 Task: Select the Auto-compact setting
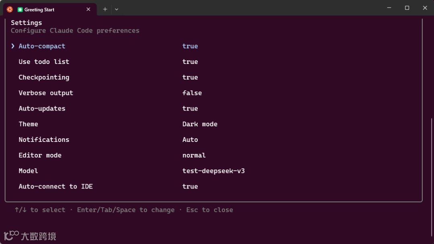[x=42, y=46]
